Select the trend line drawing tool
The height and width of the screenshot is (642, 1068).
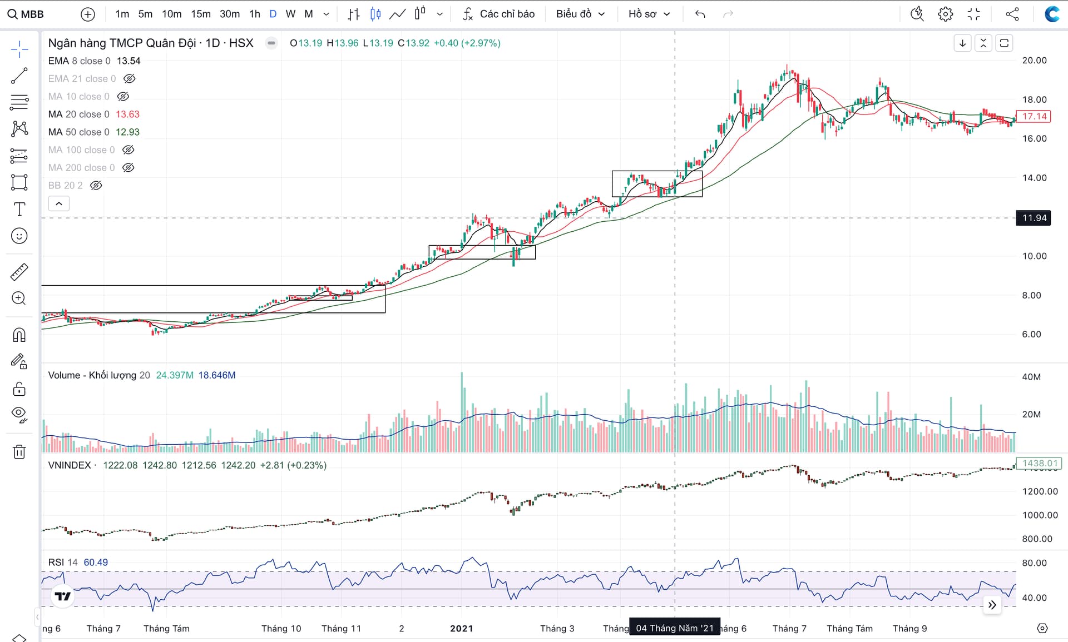[x=19, y=76]
